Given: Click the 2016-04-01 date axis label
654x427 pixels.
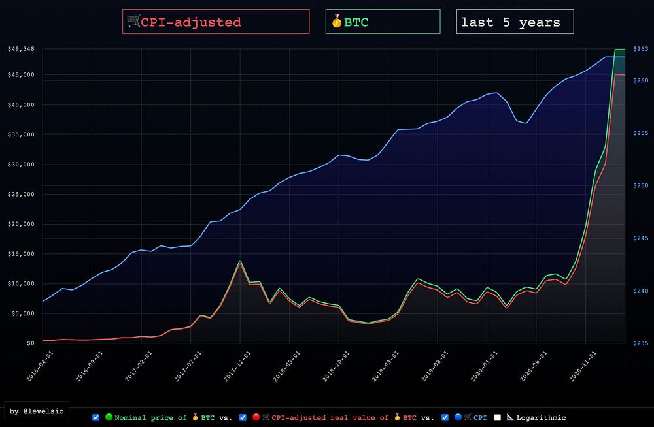Looking at the screenshot, I should pyautogui.click(x=40, y=366).
